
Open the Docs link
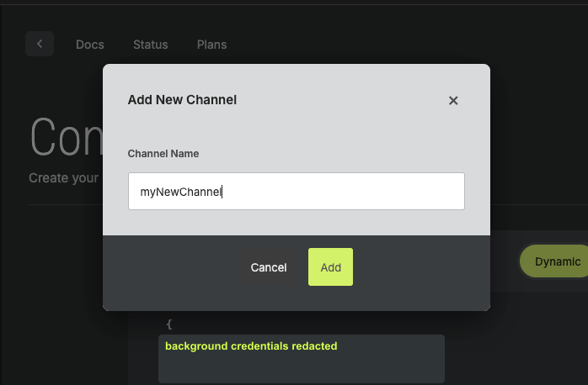click(x=90, y=45)
